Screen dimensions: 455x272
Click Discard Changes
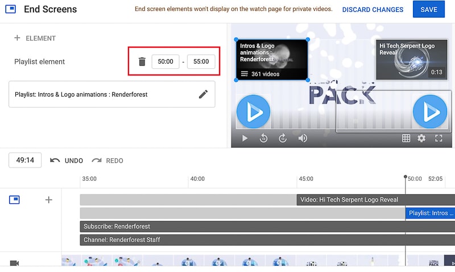click(373, 10)
